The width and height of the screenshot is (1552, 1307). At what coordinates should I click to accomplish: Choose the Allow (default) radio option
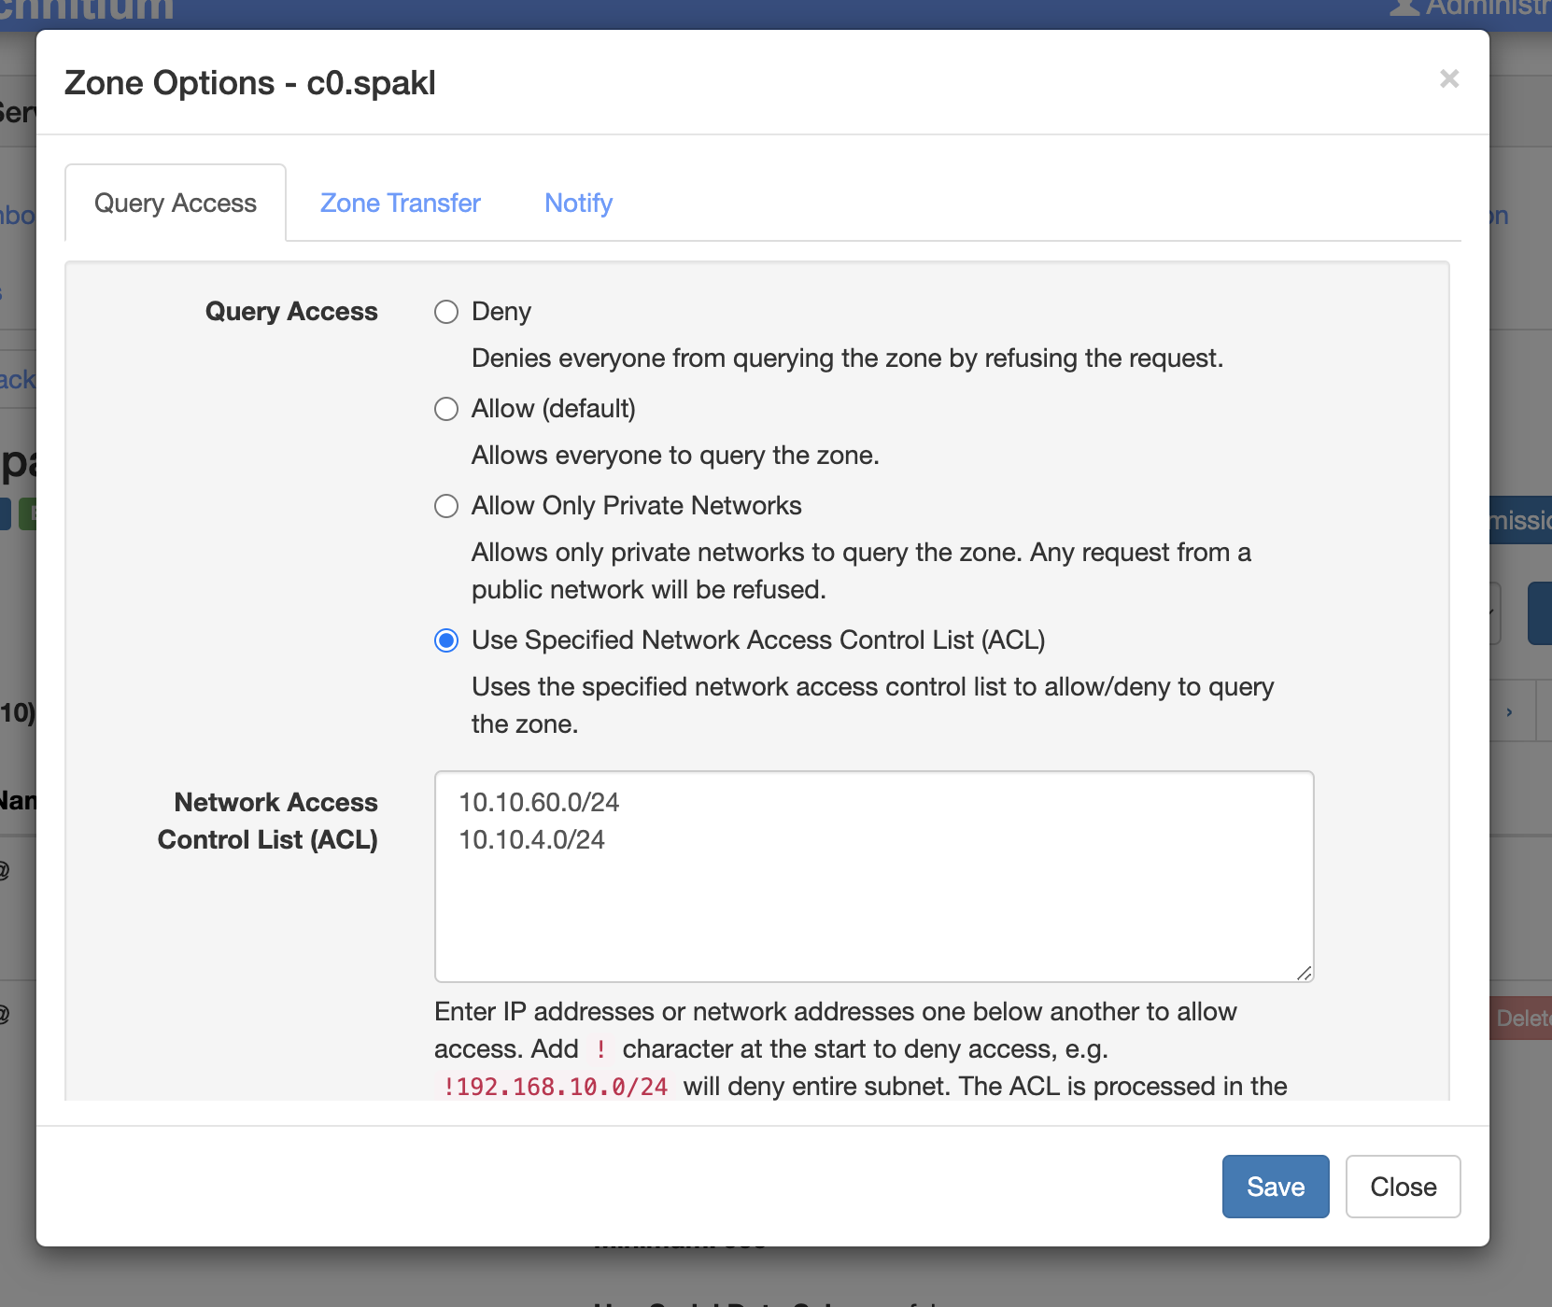click(446, 409)
